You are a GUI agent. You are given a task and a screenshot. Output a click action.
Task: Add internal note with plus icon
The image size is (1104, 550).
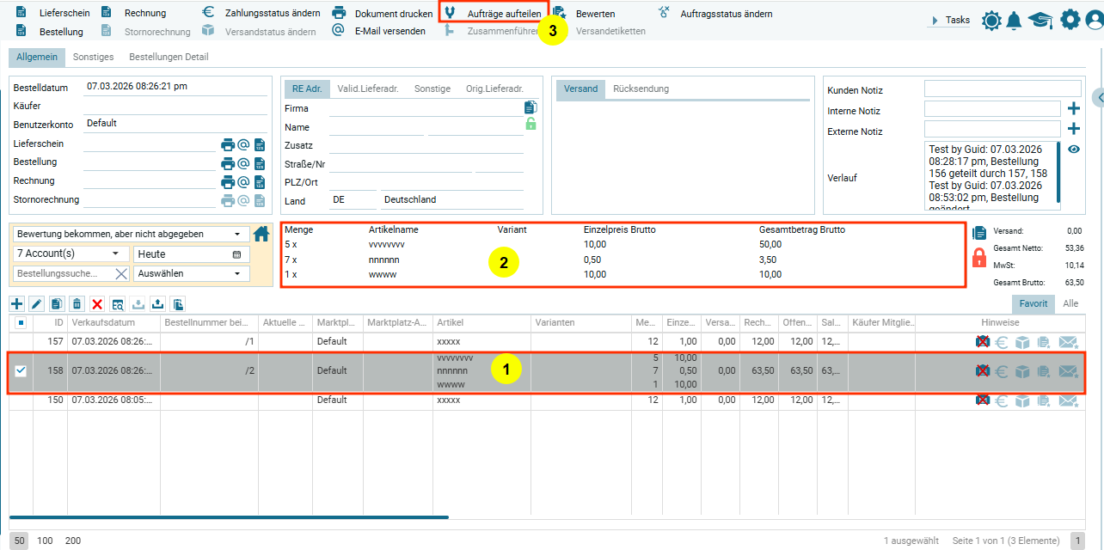pyautogui.click(x=1073, y=109)
